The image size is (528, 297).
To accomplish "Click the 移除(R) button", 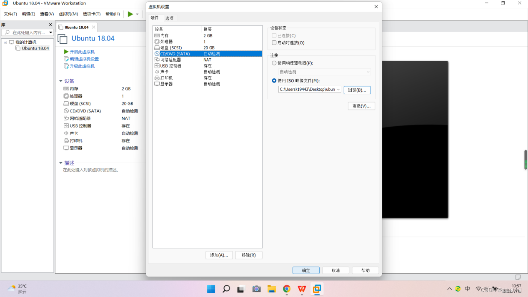I will [x=249, y=255].
